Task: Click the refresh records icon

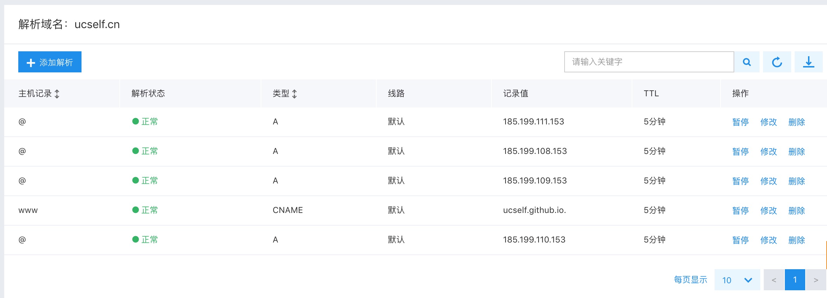Action: [777, 62]
